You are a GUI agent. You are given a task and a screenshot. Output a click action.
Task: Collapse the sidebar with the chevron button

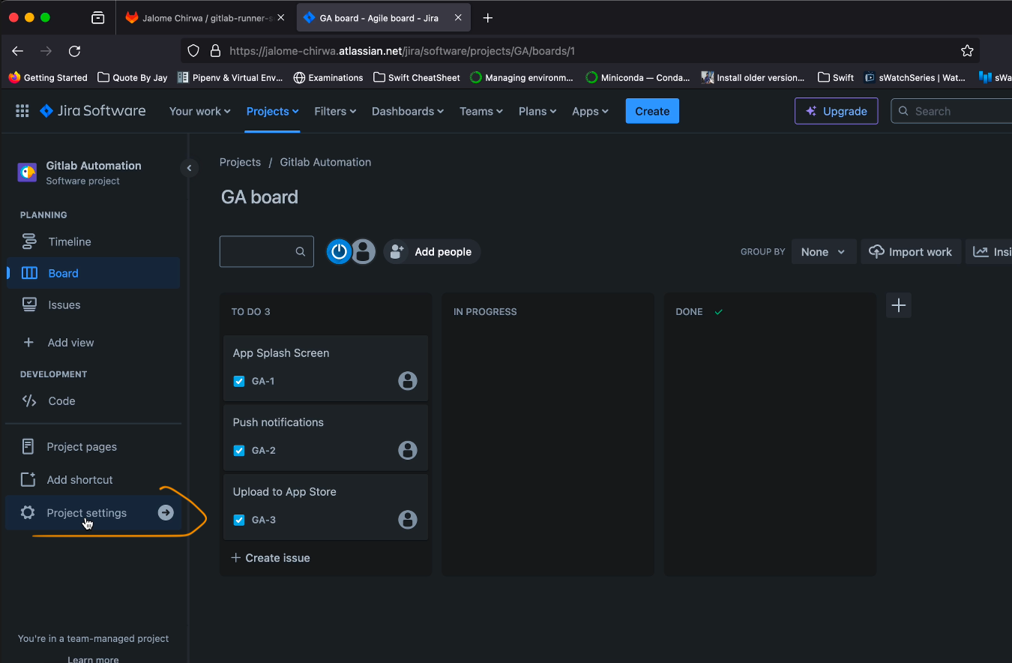[189, 168]
